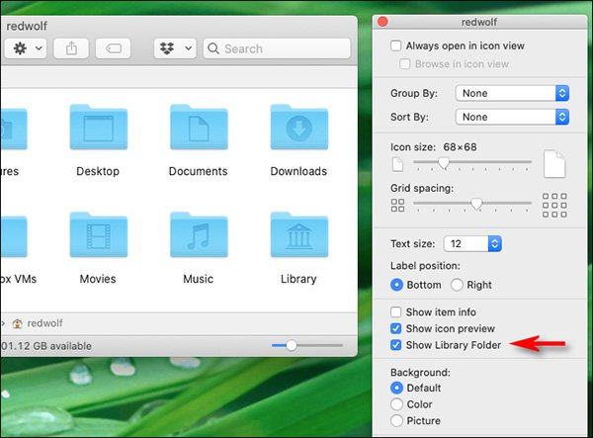This screenshot has height=438, width=593.
Task: Open the Action gear menu
Action: tap(25, 47)
